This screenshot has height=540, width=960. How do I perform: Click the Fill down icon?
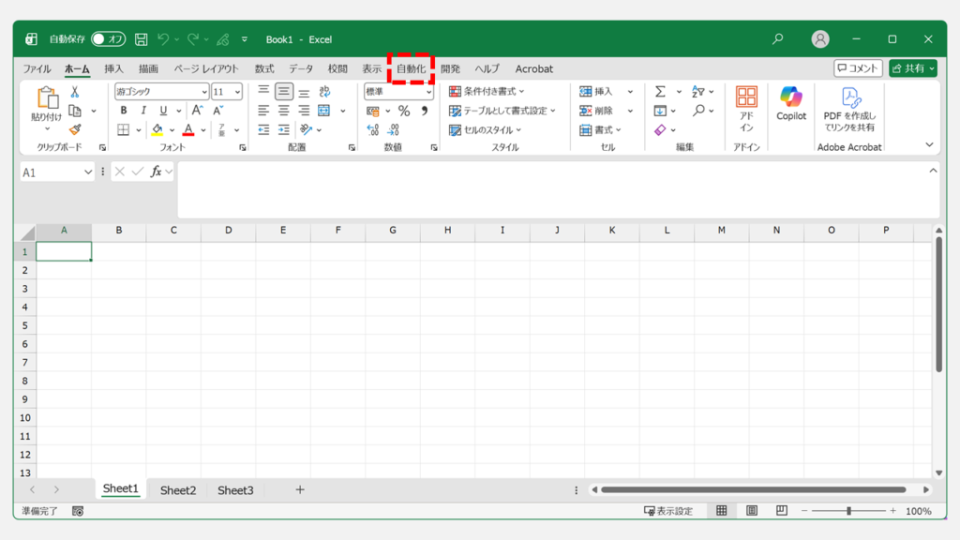point(660,111)
